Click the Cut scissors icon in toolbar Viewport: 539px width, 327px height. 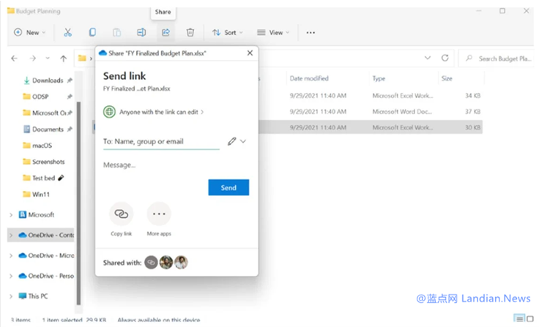[67, 32]
